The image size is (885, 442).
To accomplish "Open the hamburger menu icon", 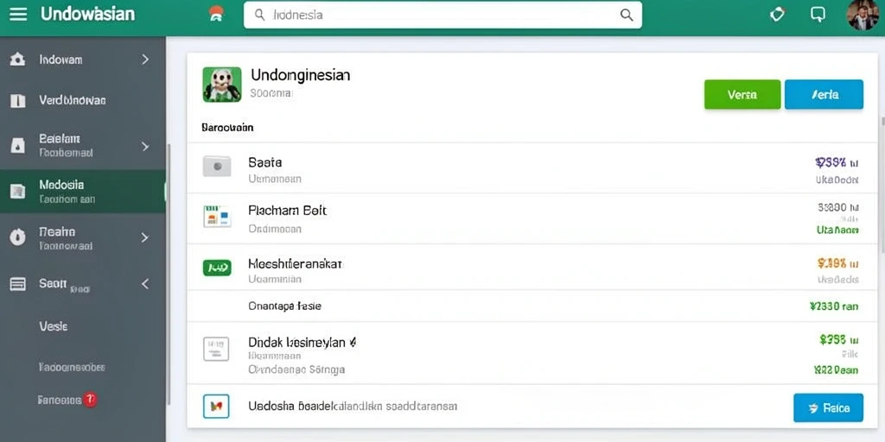I will 18,14.
